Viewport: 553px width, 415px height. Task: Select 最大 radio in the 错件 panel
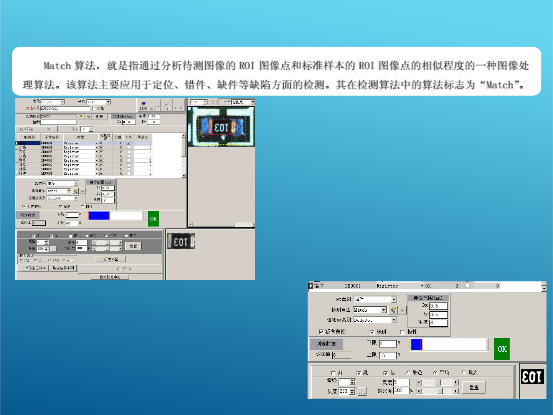pyautogui.click(x=464, y=373)
